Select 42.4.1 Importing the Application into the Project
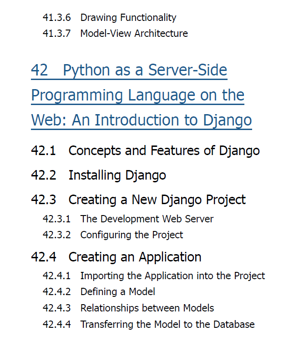Screen dimensions: 304x341 point(154,276)
